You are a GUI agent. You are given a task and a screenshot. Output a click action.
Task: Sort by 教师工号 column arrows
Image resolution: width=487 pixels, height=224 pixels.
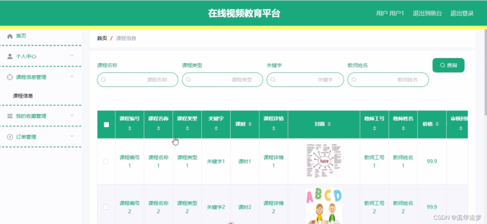374,129
